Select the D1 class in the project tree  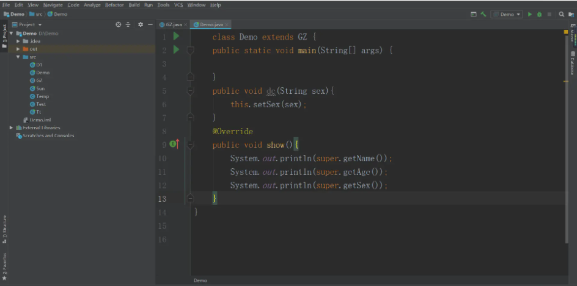[x=36, y=65]
